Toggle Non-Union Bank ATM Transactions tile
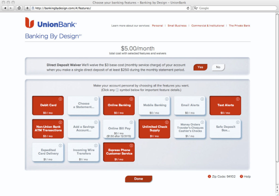Image resolution: width=279 pixels, height=196 pixels. tap(48, 129)
